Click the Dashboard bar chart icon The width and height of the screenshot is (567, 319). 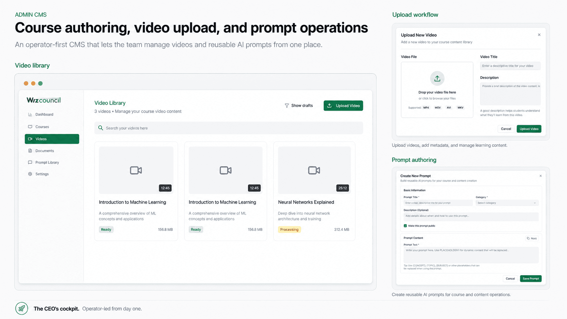click(x=30, y=115)
